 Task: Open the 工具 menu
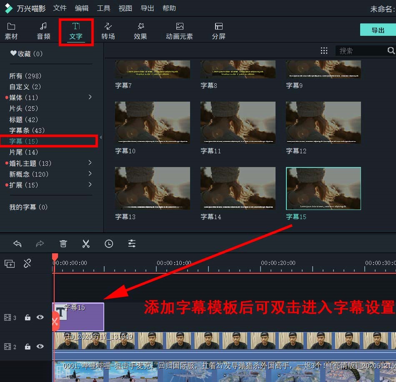pos(103,8)
